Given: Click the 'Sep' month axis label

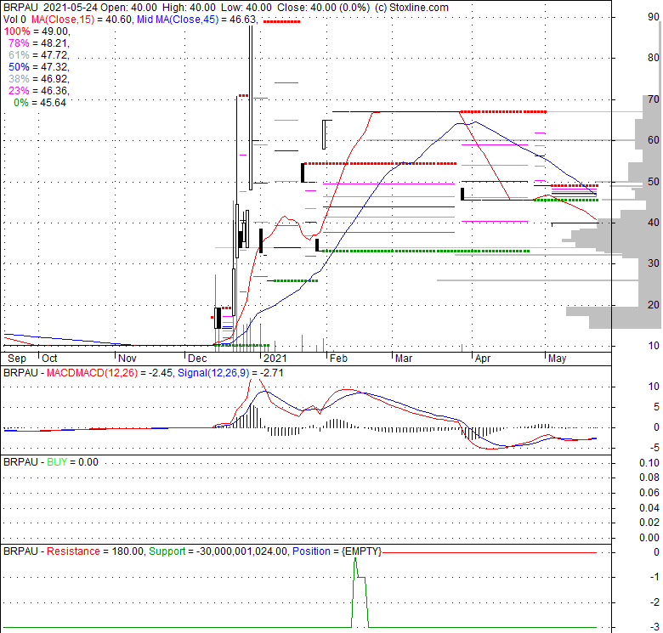Looking at the screenshot, I should click(x=17, y=359).
